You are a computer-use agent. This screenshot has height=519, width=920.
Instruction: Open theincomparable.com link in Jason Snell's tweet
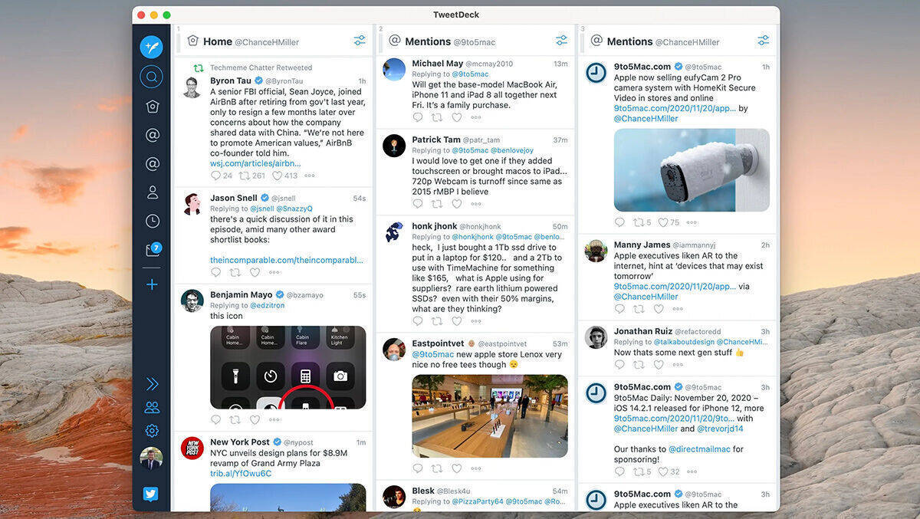click(287, 260)
